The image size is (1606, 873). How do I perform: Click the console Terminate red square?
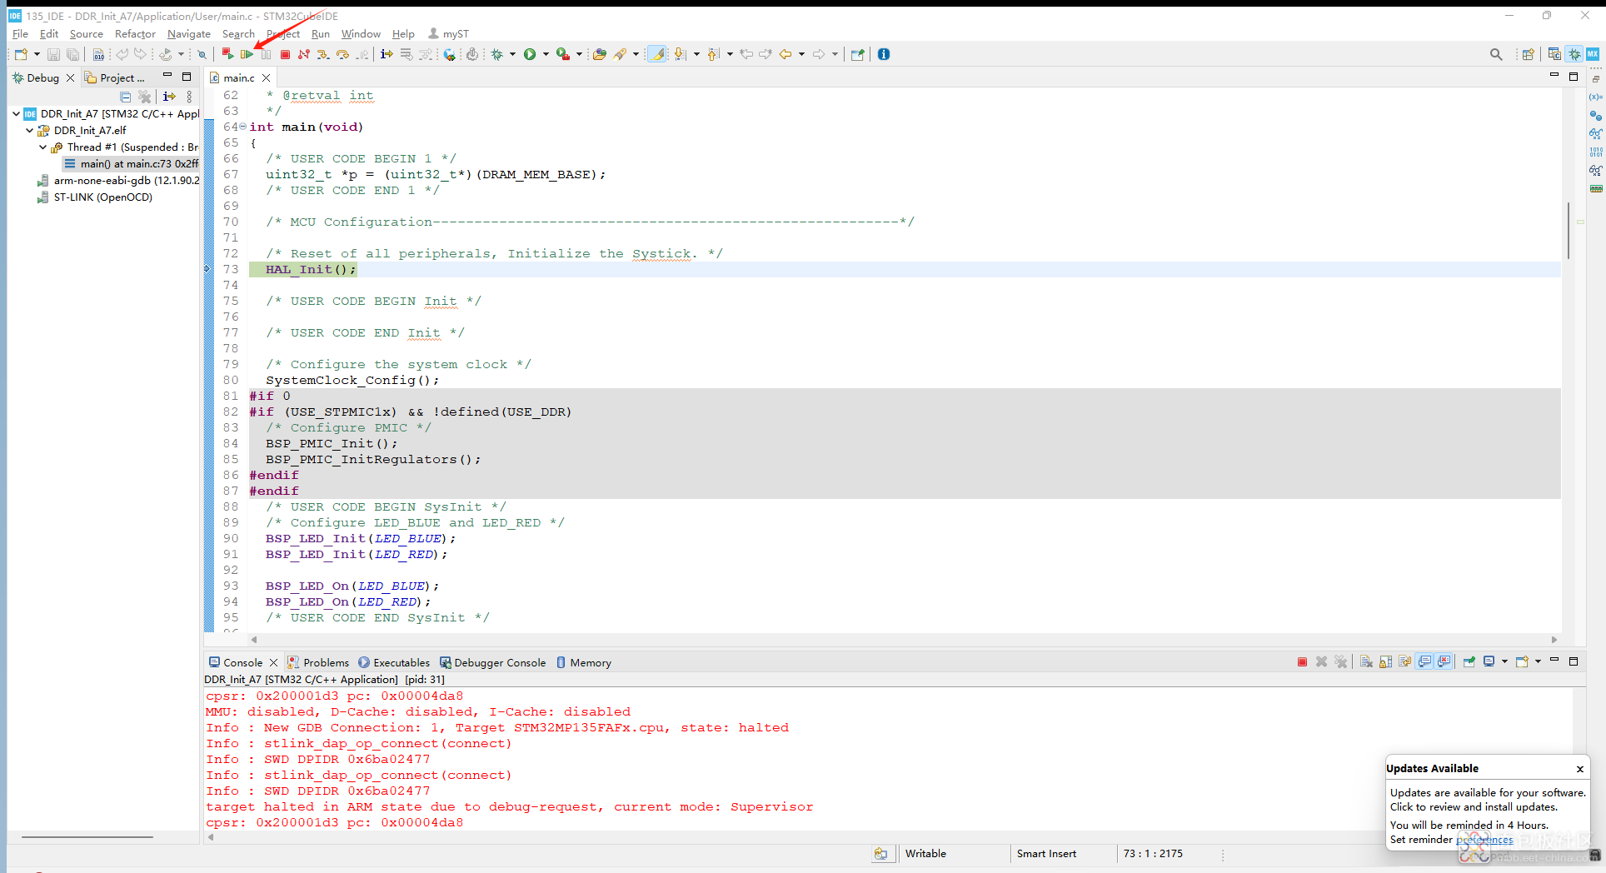pyautogui.click(x=1302, y=662)
